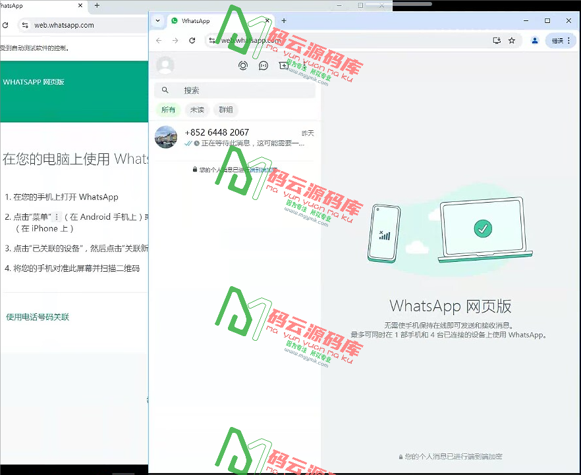Click the install-site icon in the address bar
The width and height of the screenshot is (581, 475).
[x=497, y=40]
